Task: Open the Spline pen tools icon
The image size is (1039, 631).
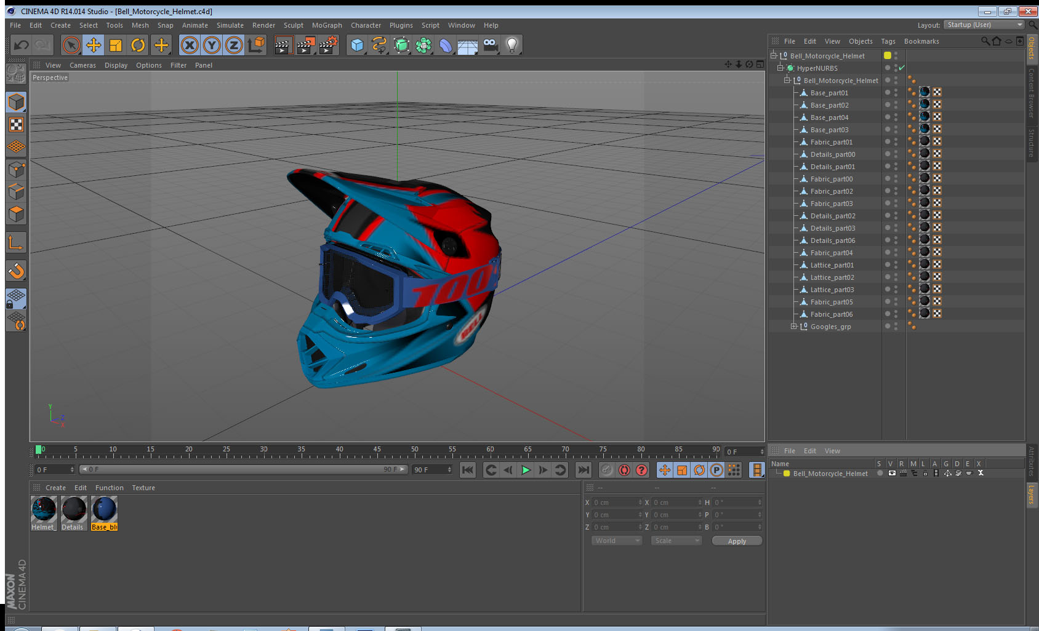Action: 379,45
